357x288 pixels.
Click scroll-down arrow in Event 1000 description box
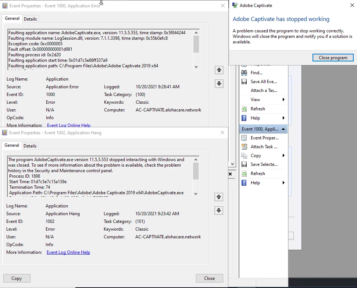196,67
